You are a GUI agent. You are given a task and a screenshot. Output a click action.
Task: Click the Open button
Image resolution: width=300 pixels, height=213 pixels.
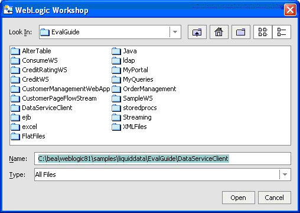239,198
